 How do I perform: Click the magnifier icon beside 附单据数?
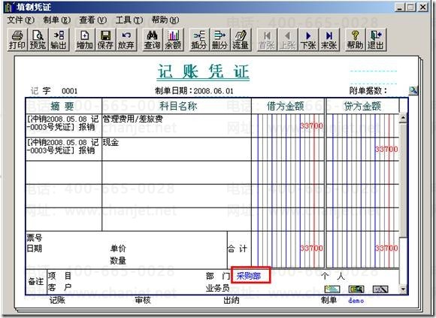pyautogui.click(x=413, y=91)
